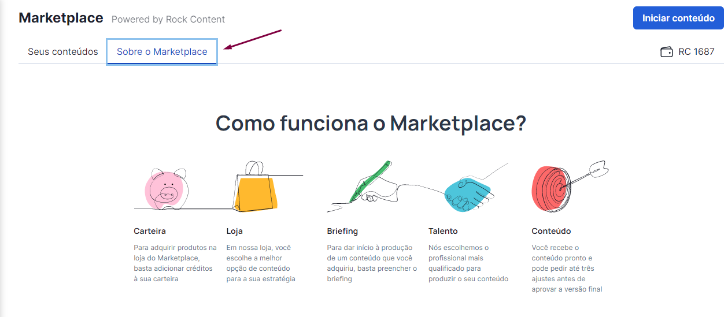This screenshot has width=728, height=317.
Task: Click the Loja heading
Action: pyautogui.click(x=235, y=231)
